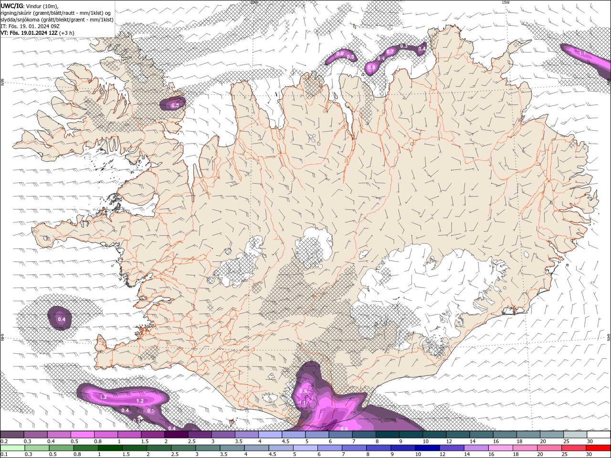Click the 'rigning/skúrir (grænt/blátt/rautt - mm/1klst) og' line
This screenshot has height=458, width=611.
click(56, 13)
